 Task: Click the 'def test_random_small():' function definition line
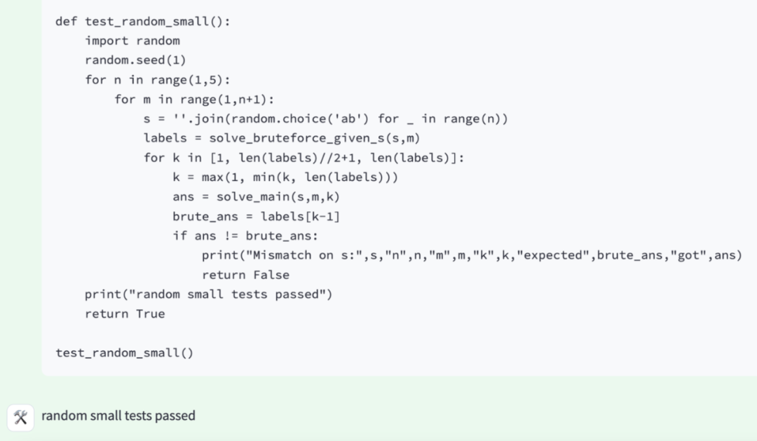click(143, 22)
